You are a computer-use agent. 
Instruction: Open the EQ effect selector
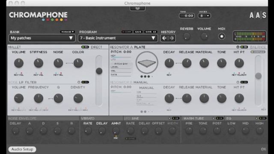point(256,118)
